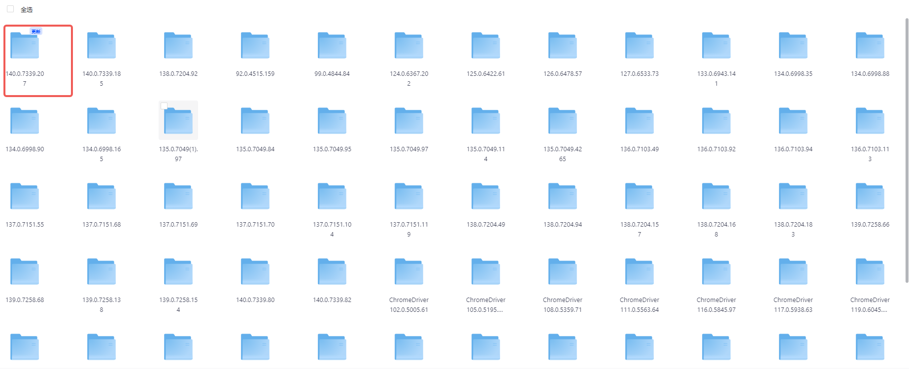Image resolution: width=909 pixels, height=372 pixels.
Task: Open the 136.0.7103.49 folder
Action: click(x=640, y=121)
